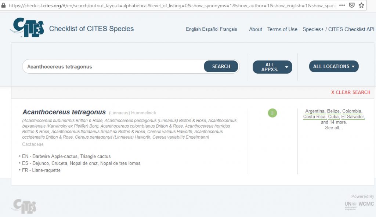Click the Costa Rica location link
This screenshot has width=376, height=217.
(x=314, y=117)
